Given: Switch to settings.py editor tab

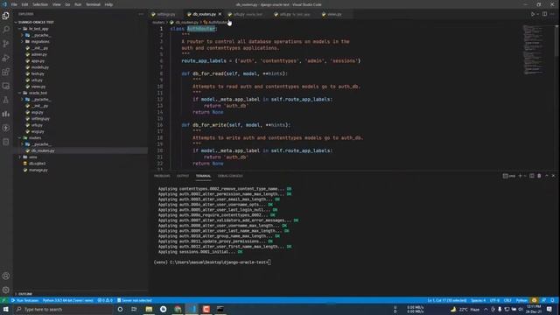Looking at the screenshot, I should click(164, 14).
